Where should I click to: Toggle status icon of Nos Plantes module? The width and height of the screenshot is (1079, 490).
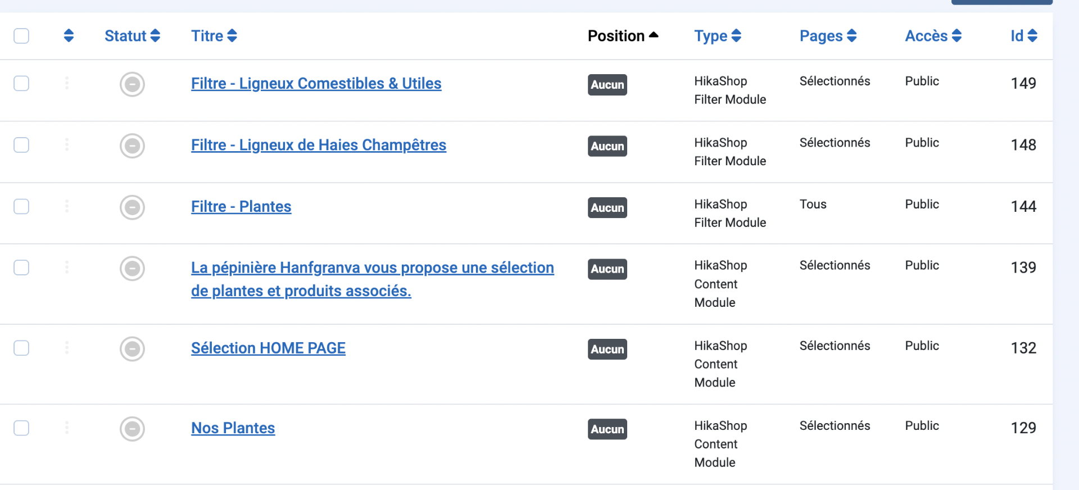pyautogui.click(x=132, y=429)
